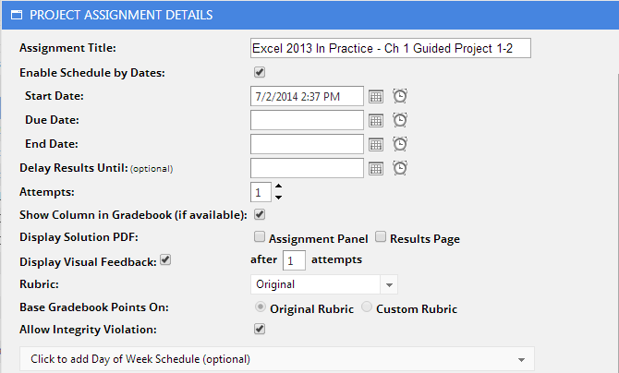Select the Custom Rubric radio button
The image size is (619, 373).
(x=367, y=307)
